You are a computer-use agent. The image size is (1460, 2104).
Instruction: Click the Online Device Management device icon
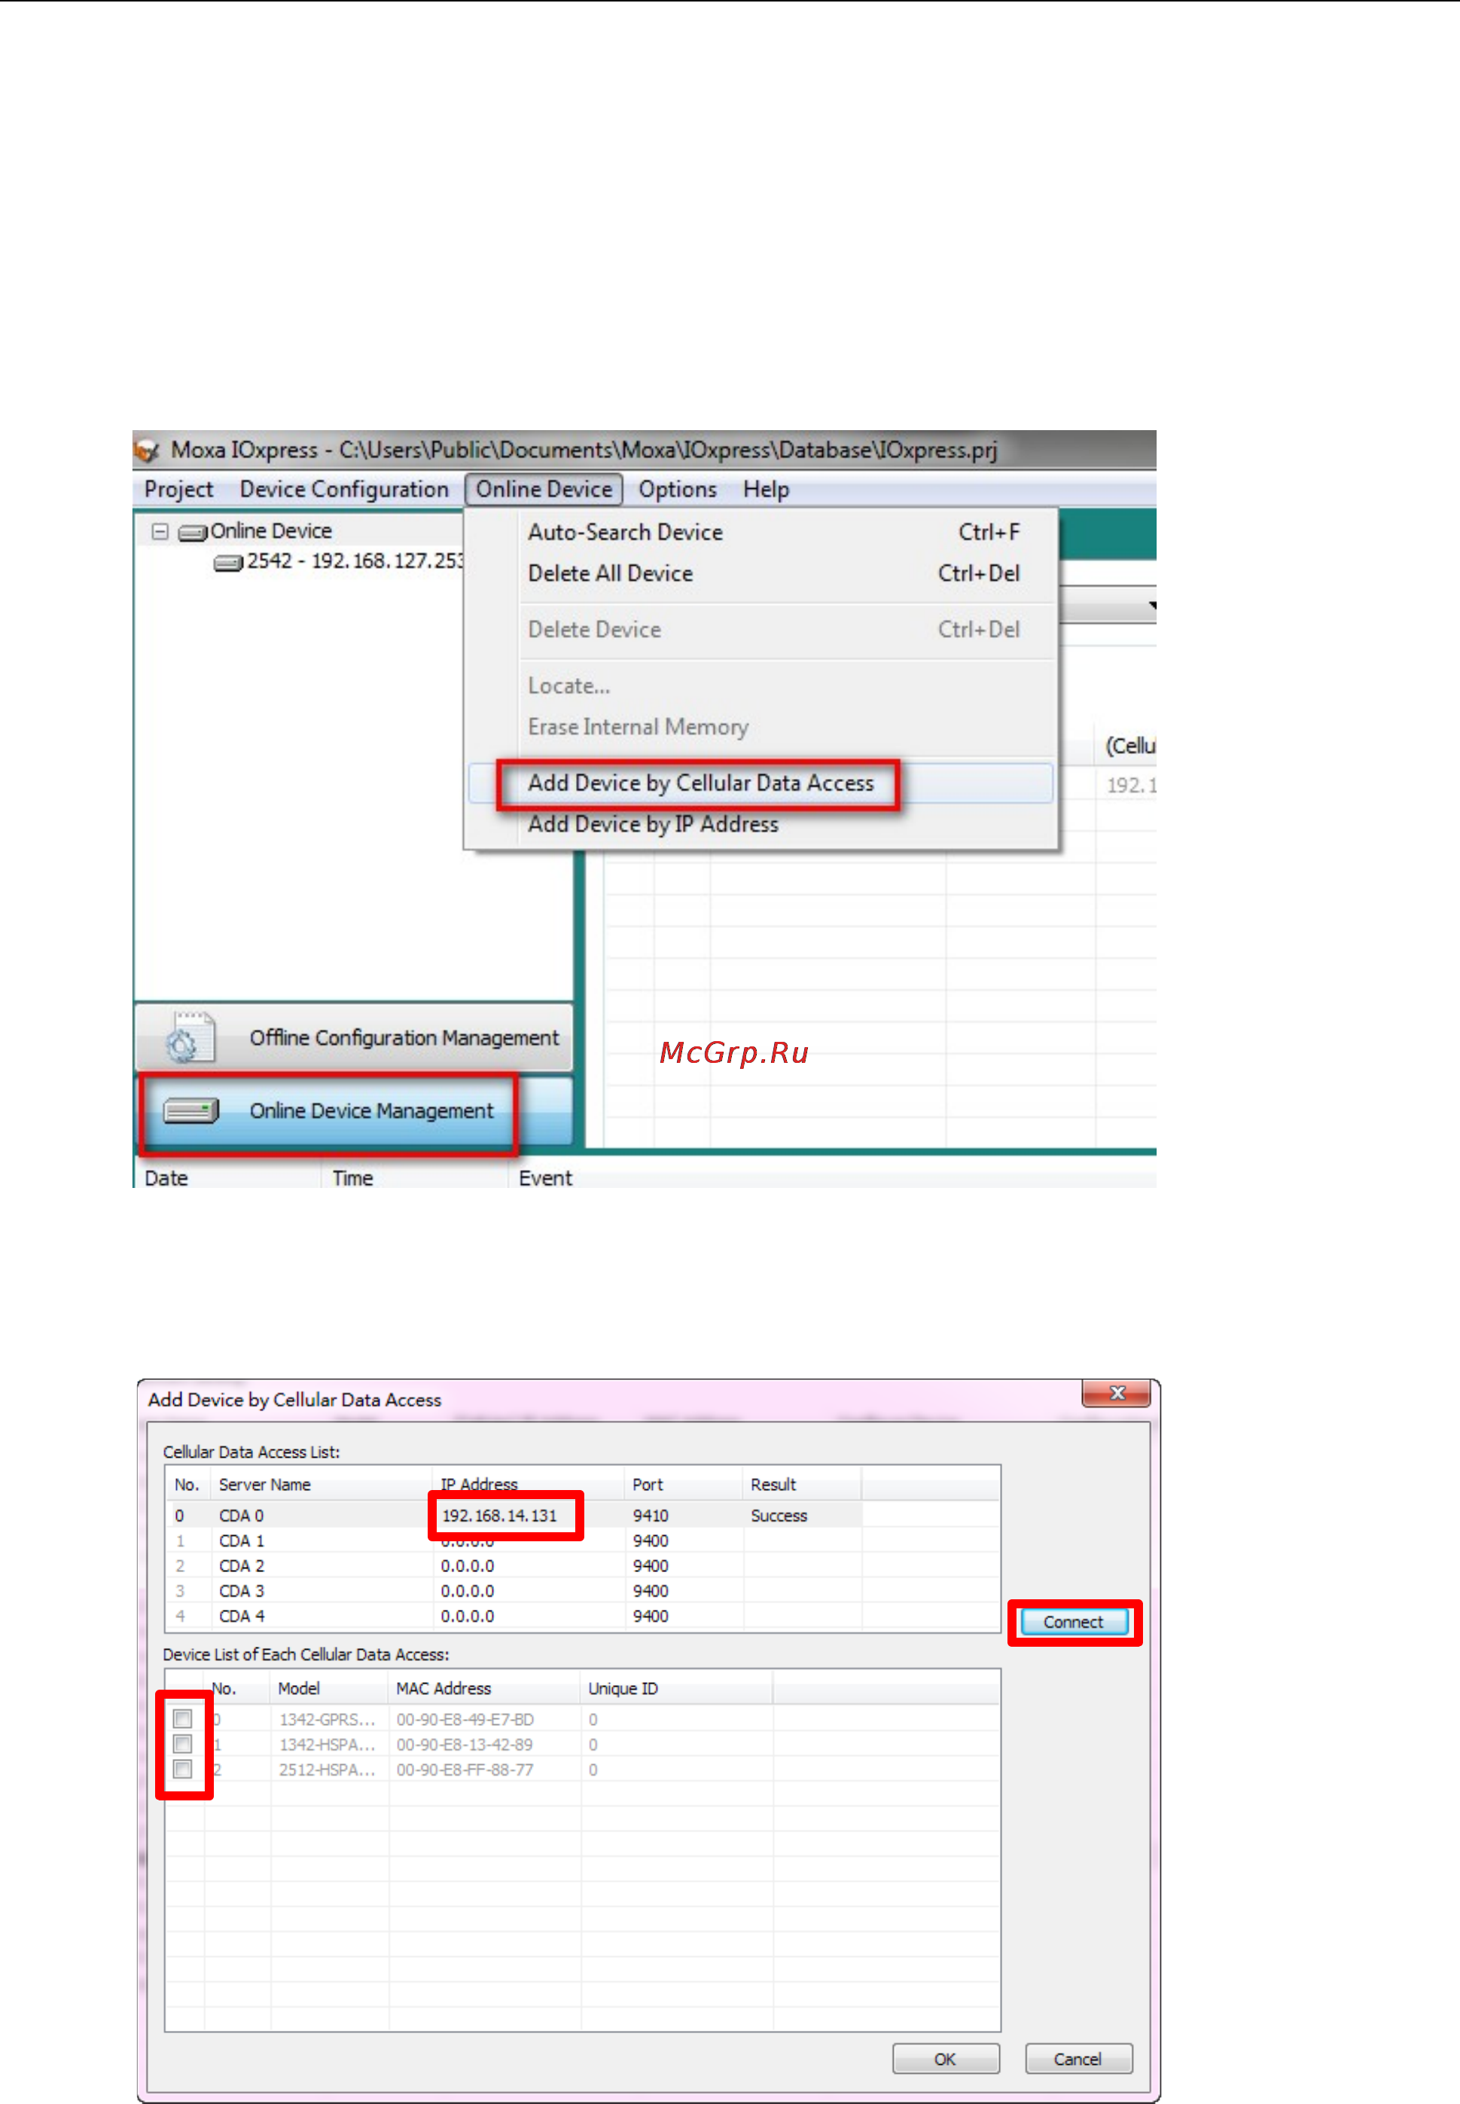(191, 1111)
